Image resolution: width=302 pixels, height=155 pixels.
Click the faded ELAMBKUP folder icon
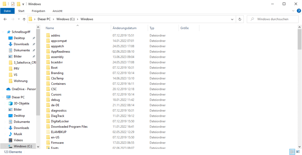click(x=48, y=132)
